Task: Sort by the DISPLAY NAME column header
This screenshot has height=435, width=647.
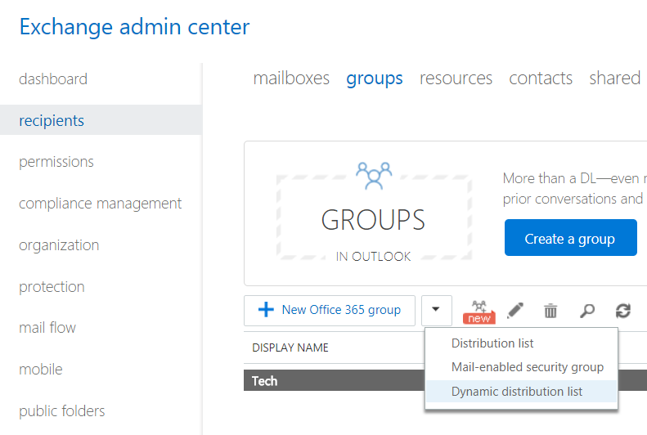Action: (x=290, y=348)
